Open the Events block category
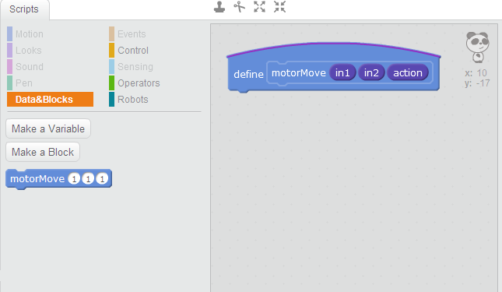Viewport: 502px width, 292px height. click(132, 34)
